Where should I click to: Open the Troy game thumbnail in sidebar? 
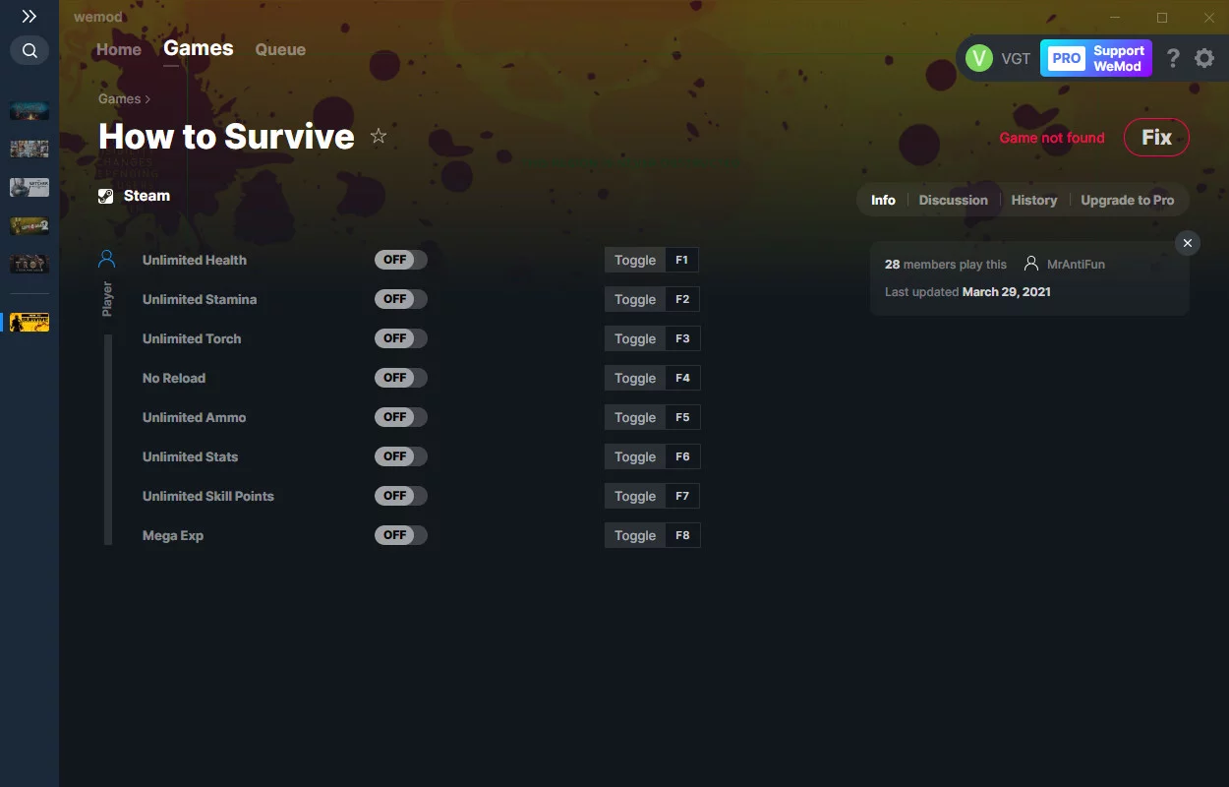pyautogui.click(x=29, y=264)
